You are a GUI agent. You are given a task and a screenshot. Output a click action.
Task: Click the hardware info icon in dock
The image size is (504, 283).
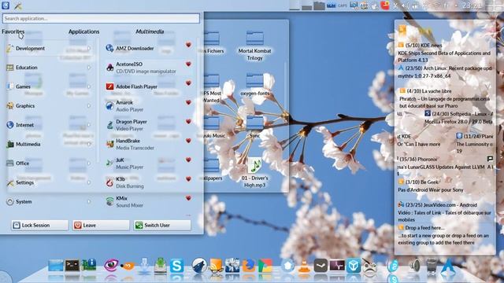pyautogui.click(x=89, y=265)
